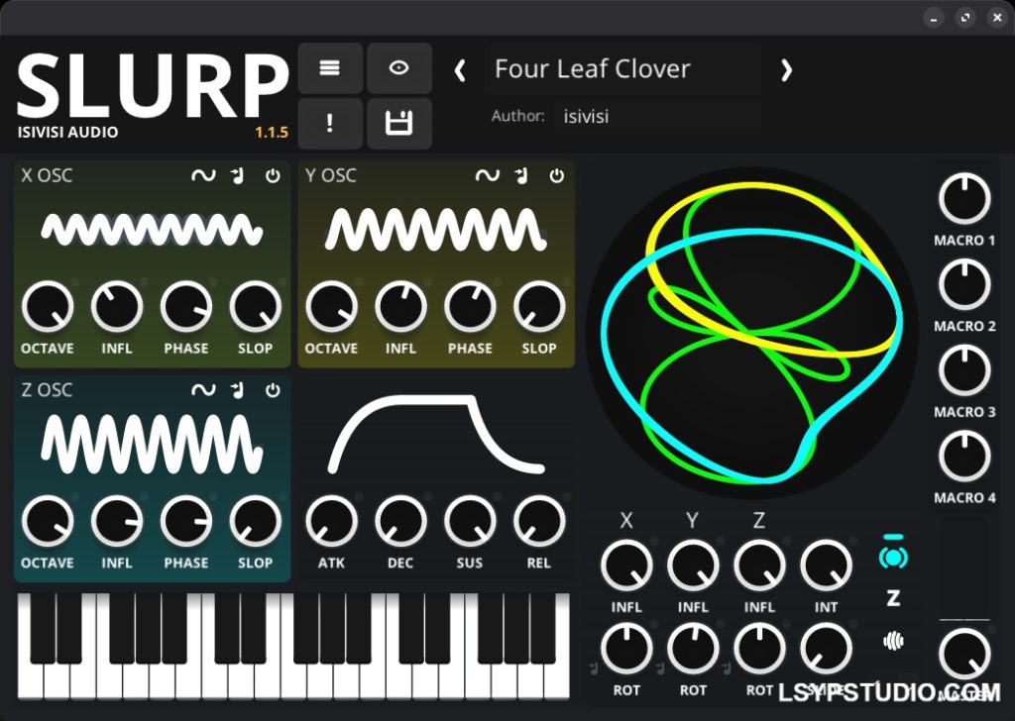Open the hamburger preset menu
The image size is (1015, 721).
point(330,68)
